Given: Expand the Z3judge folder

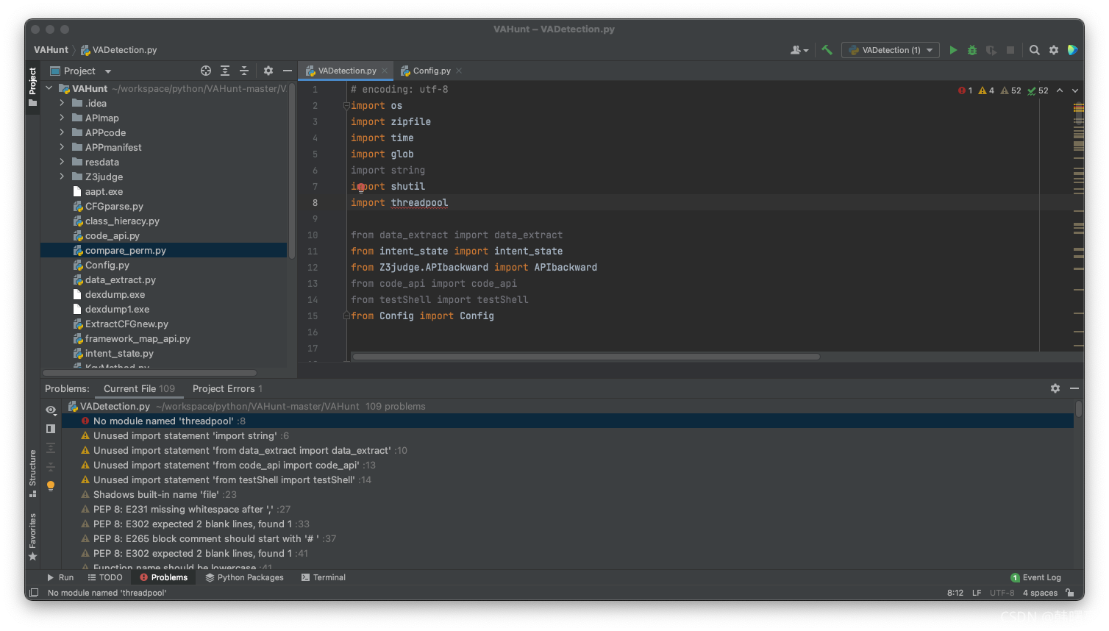Looking at the screenshot, I should point(63,177).
